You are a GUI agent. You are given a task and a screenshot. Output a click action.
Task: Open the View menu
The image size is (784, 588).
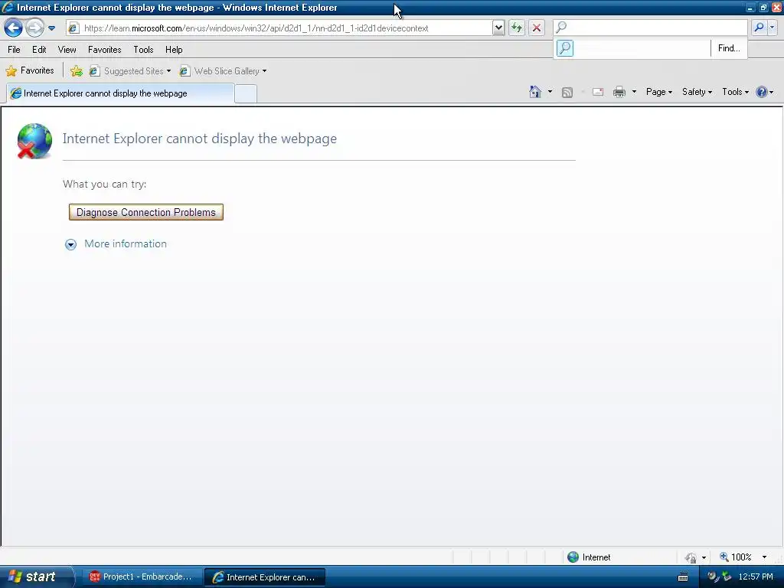point(67,50)
